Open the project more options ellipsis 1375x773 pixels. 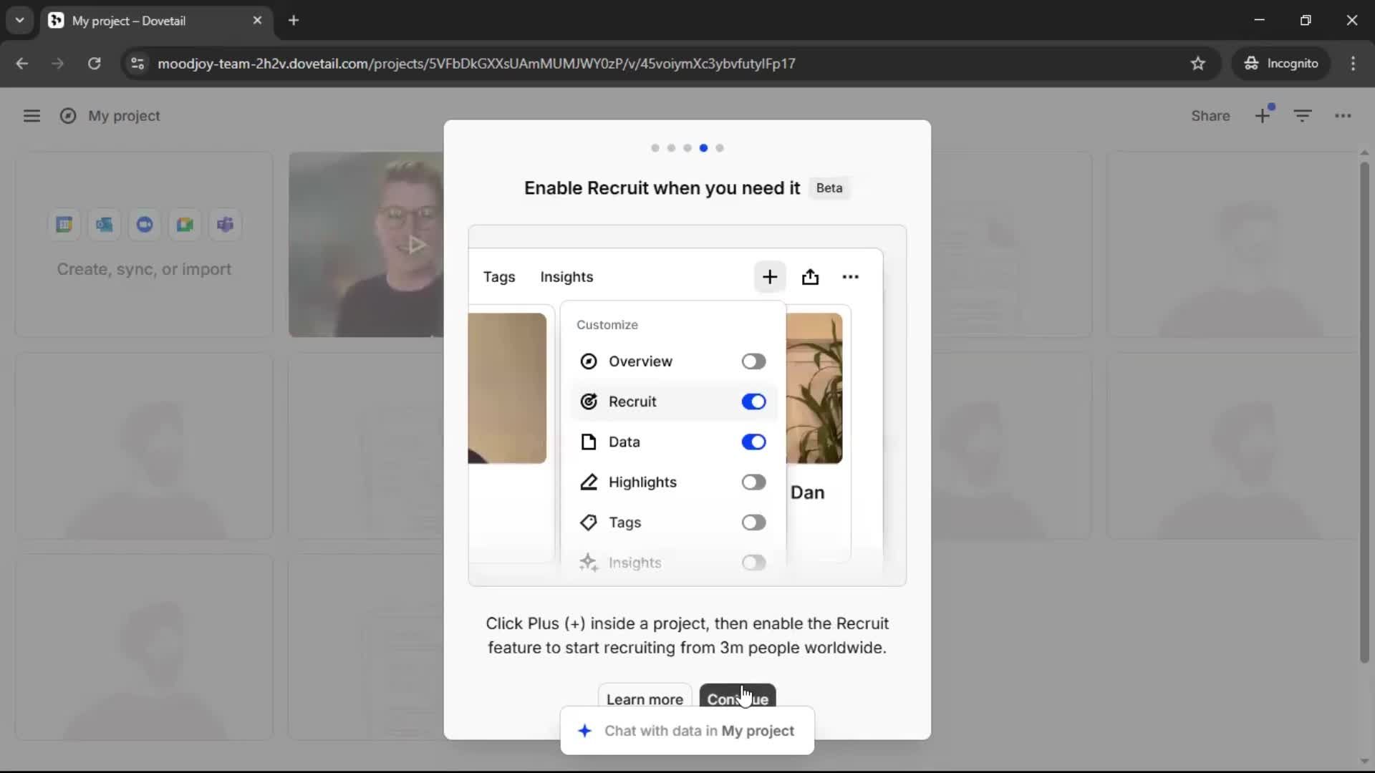[1343, 116]
